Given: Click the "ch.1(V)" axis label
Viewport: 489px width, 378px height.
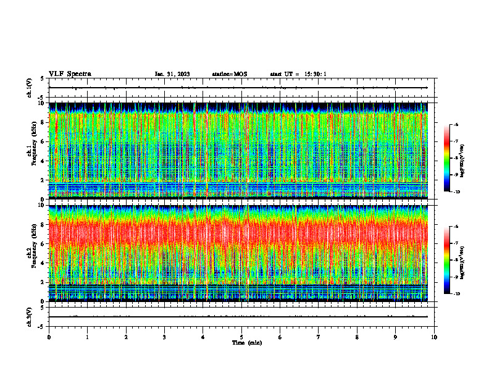Looking at the screenshot, I should 29,88.
